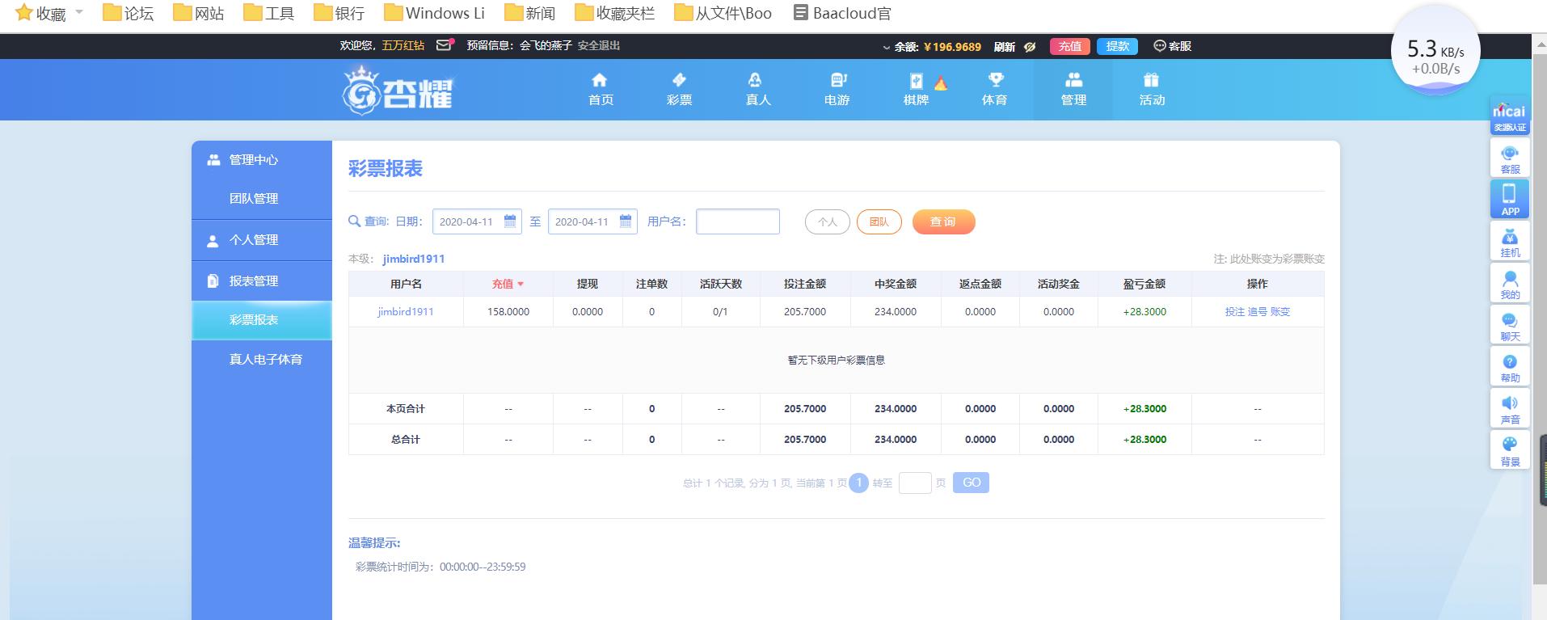1547x620 pixels.
Task: Open the start date calendar picker
Action: click(x=510, y=221)
